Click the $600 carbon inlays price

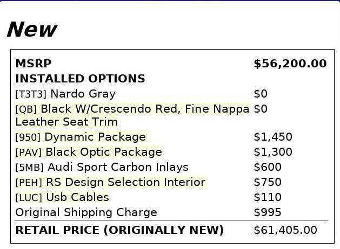[267, 167]
